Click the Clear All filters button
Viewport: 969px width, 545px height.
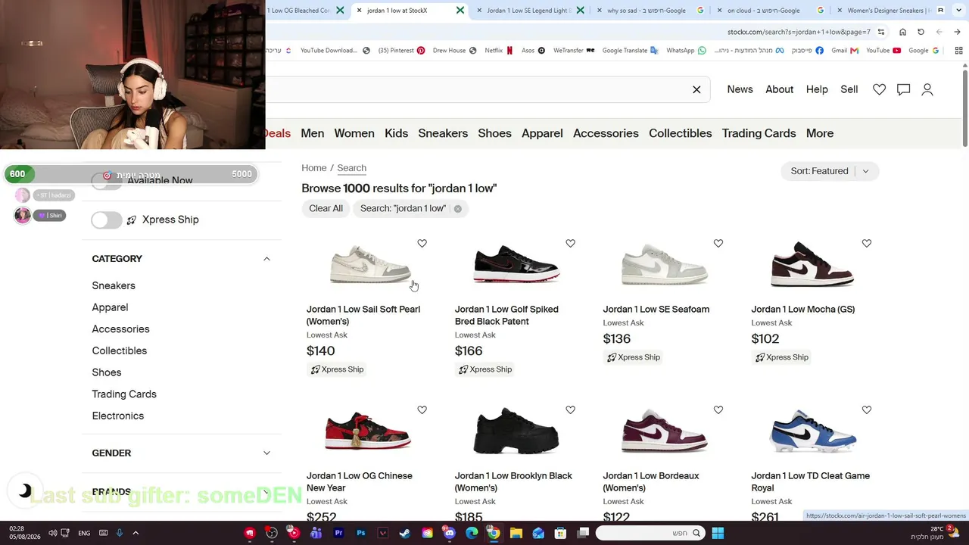(326, 209)
